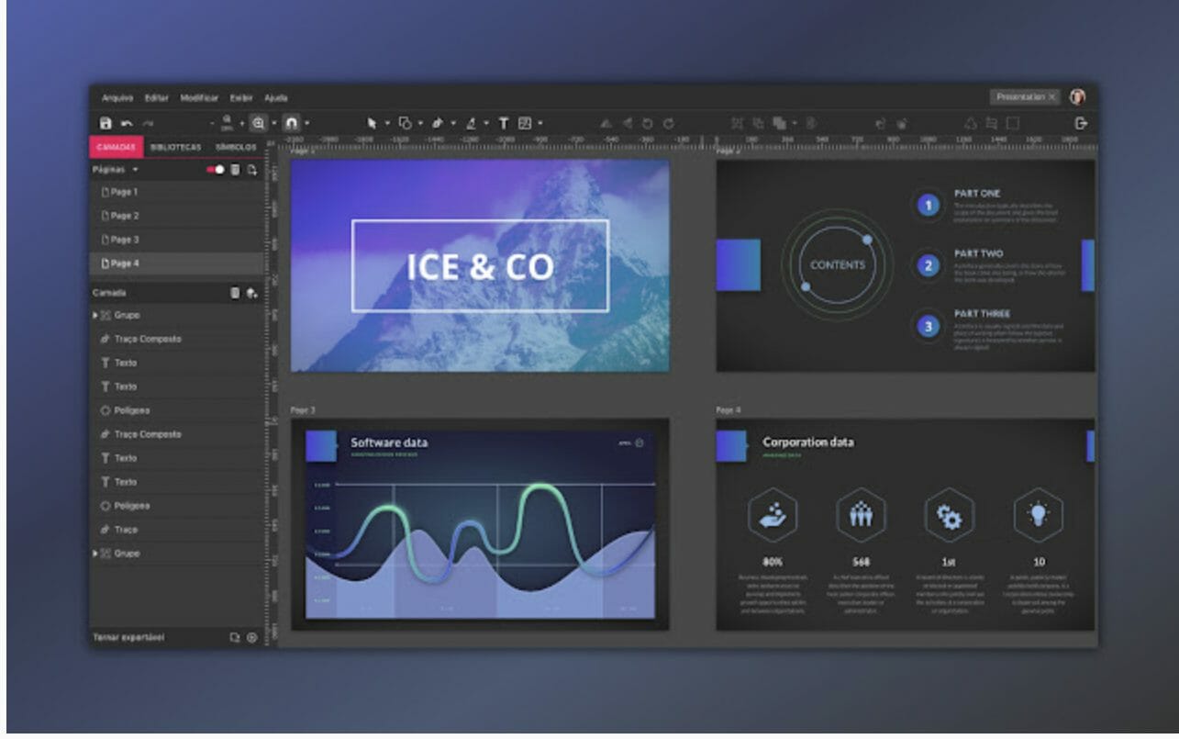Add a new page in the Páginas panel

click(254, 171)
